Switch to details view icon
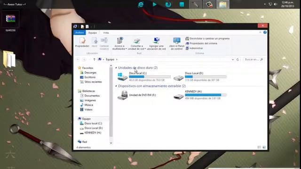Image resolution: width=301 pixels, height=169 pixels. [x=259, y=147]
